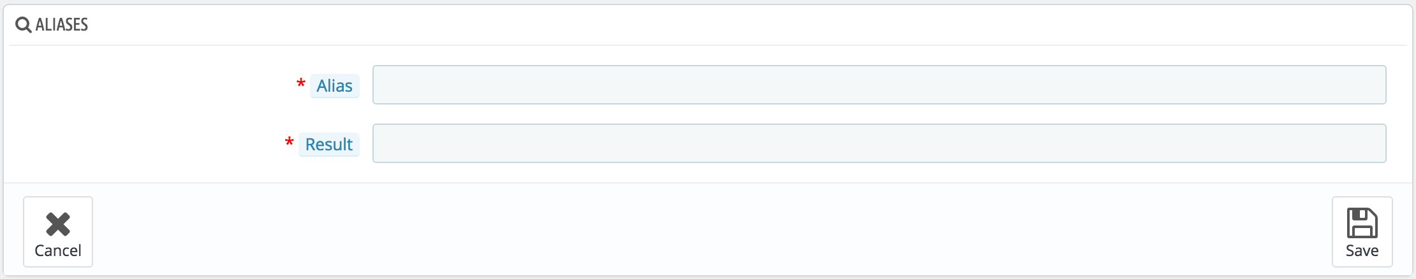
Task: Save the new alias
Action: (1362, 232)
